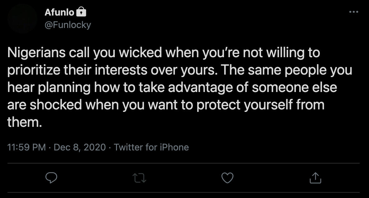Click the reply speech bubble icon

click(51, 177)
